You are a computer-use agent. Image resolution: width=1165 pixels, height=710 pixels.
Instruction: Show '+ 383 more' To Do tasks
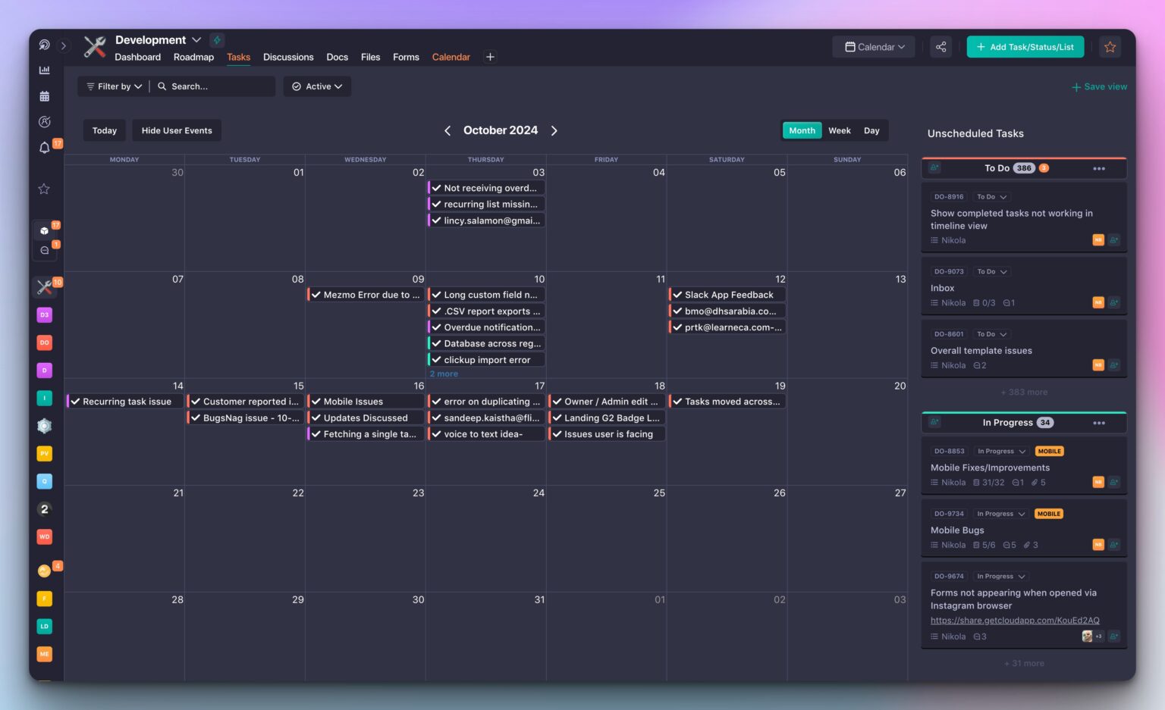[1024, 392]
